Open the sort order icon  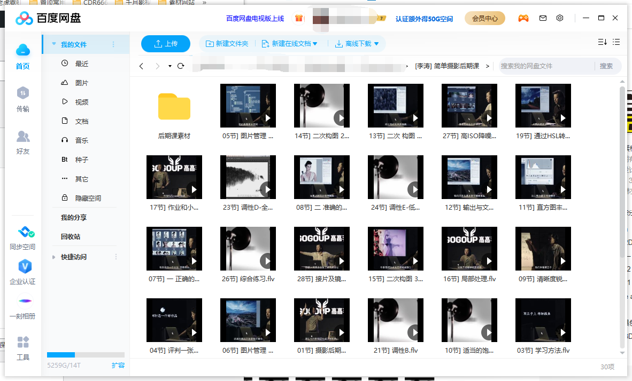pos(602,42)
